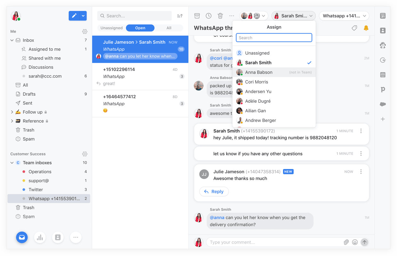The width and height of the screenshot is (397, 256).
Task: Open the Intercom plugin icon
Action: (383, 75)
